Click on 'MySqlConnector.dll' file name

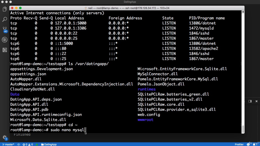(x=158, y=74)
